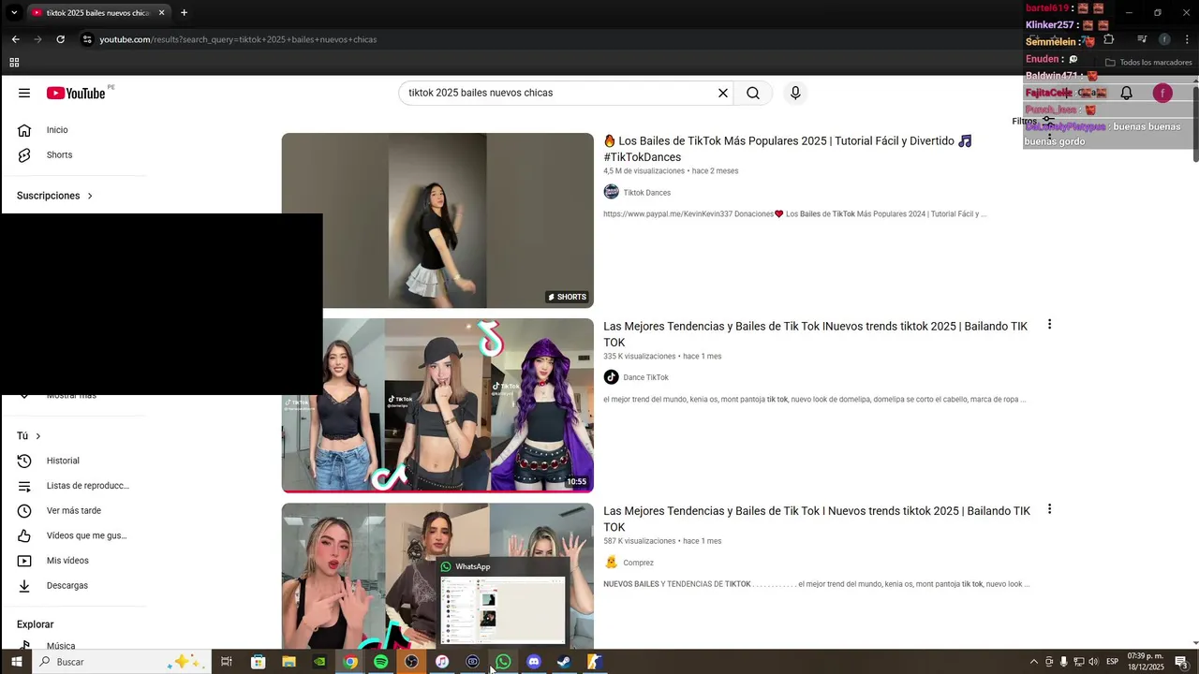Click the Inicio home icon in sidebar

[x=24, y=130]
